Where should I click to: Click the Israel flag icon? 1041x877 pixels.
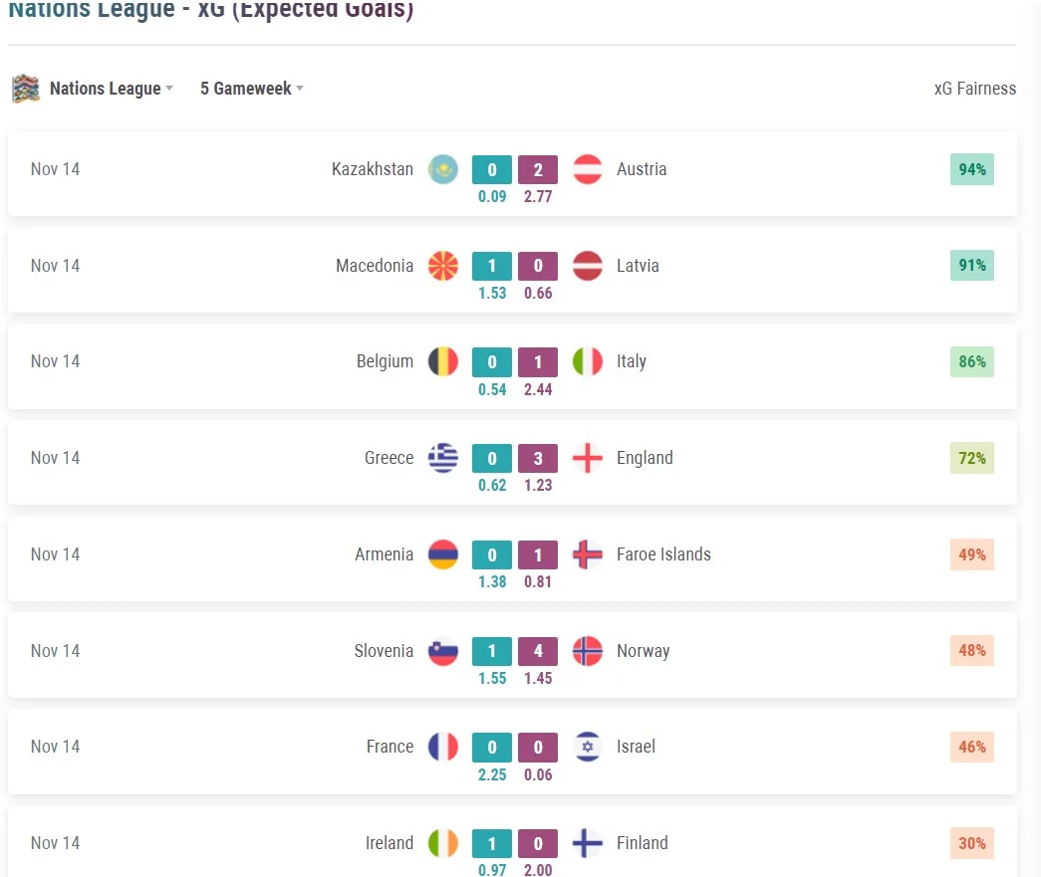click(x=588, y=747)
